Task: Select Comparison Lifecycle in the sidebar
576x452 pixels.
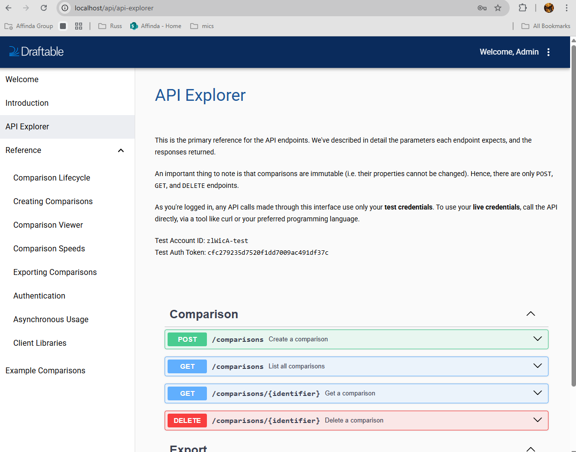Action: click(52, 178)
